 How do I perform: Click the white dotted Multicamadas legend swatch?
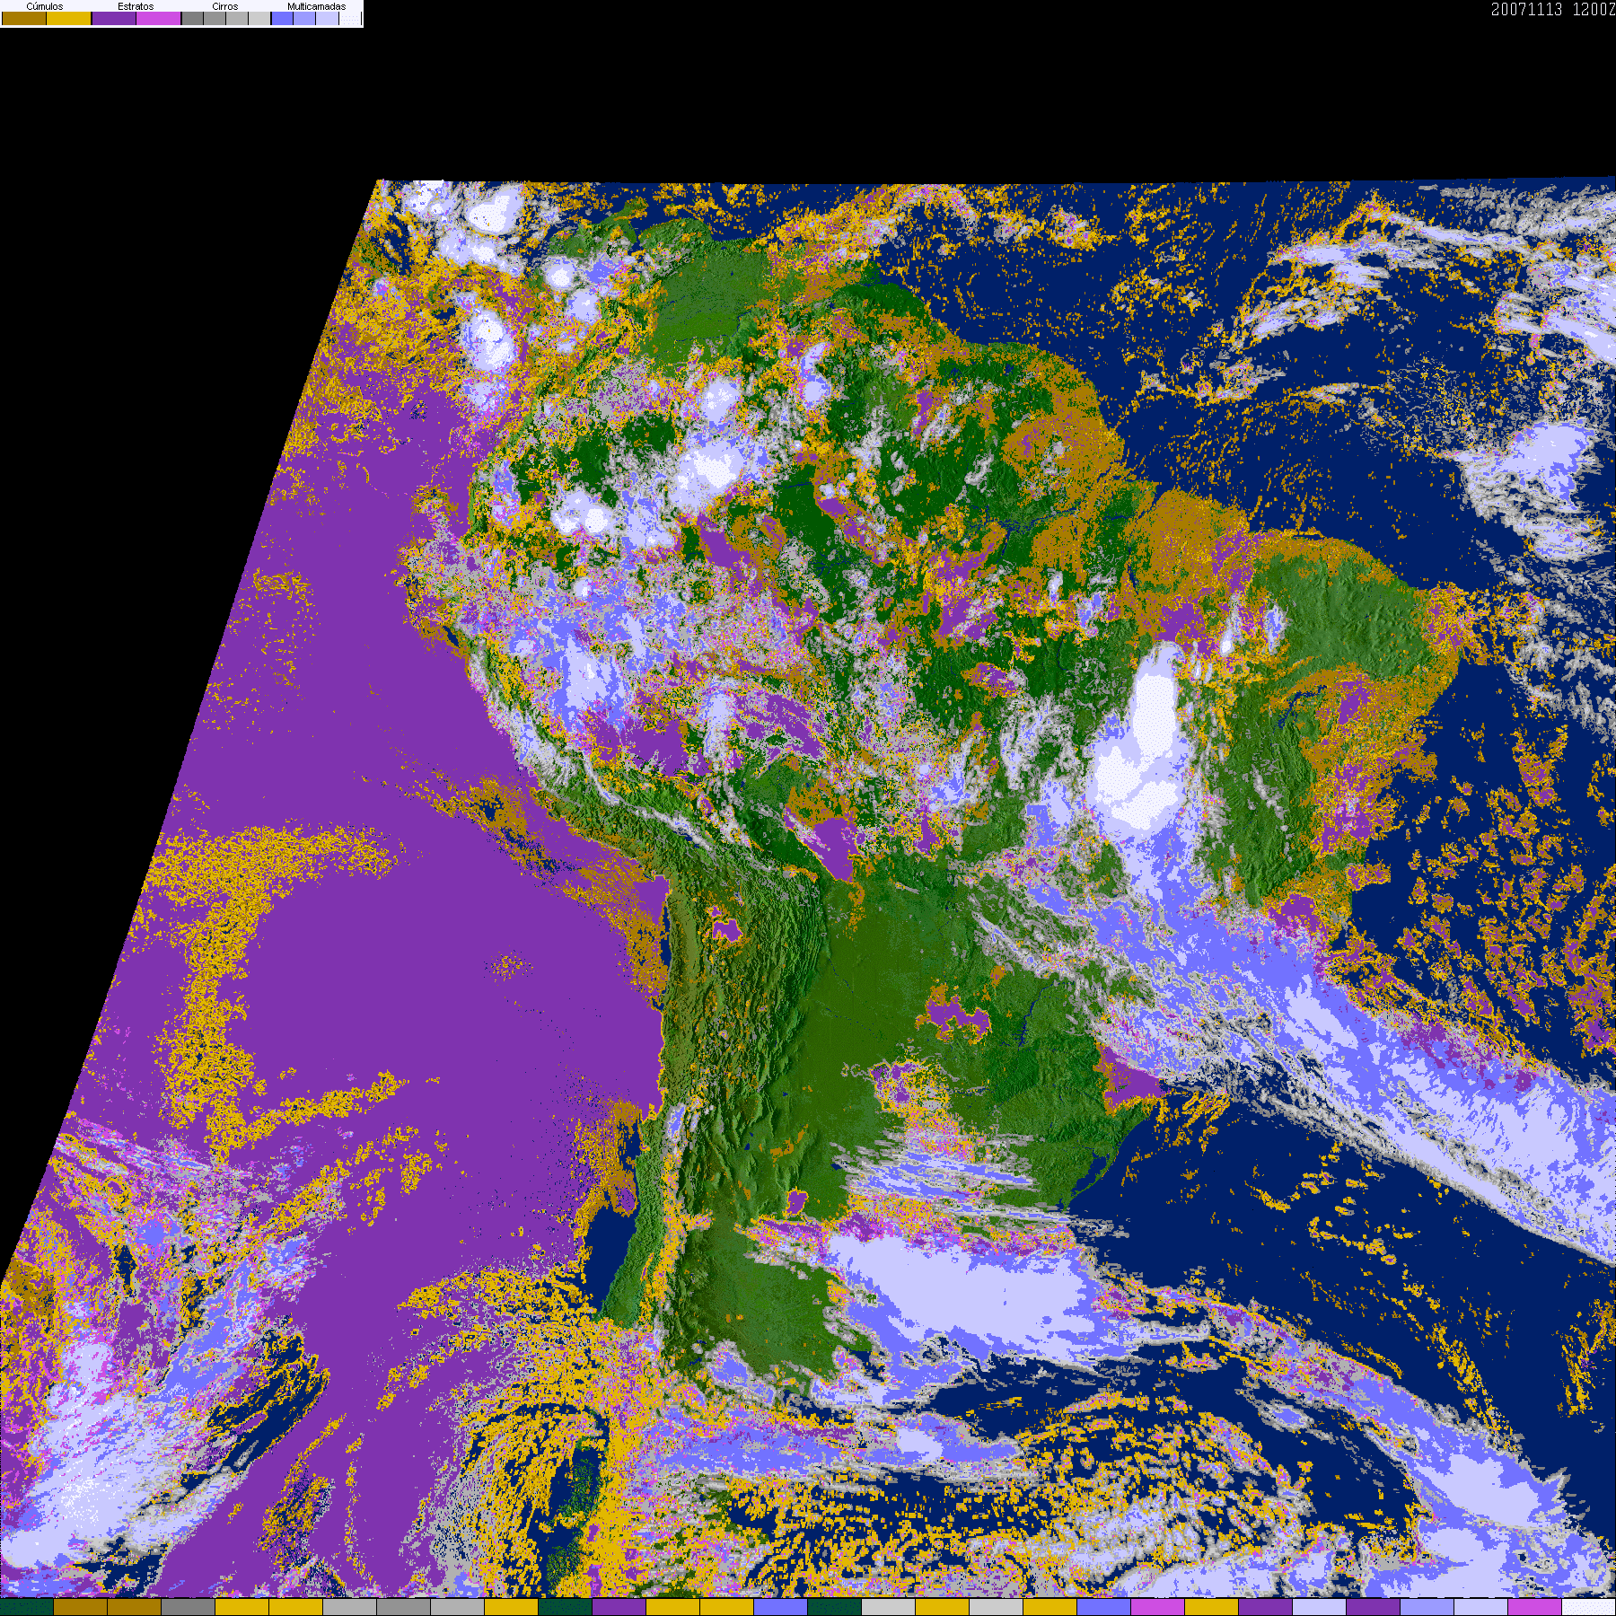(350, 19)
